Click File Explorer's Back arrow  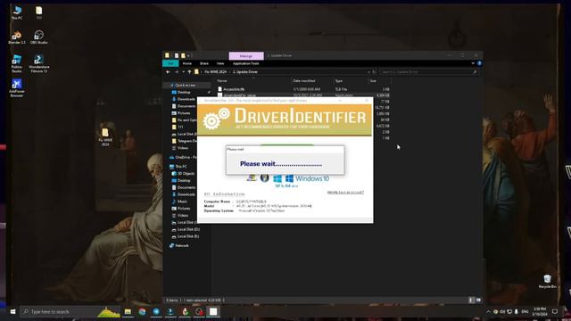(x=168, y=72)
